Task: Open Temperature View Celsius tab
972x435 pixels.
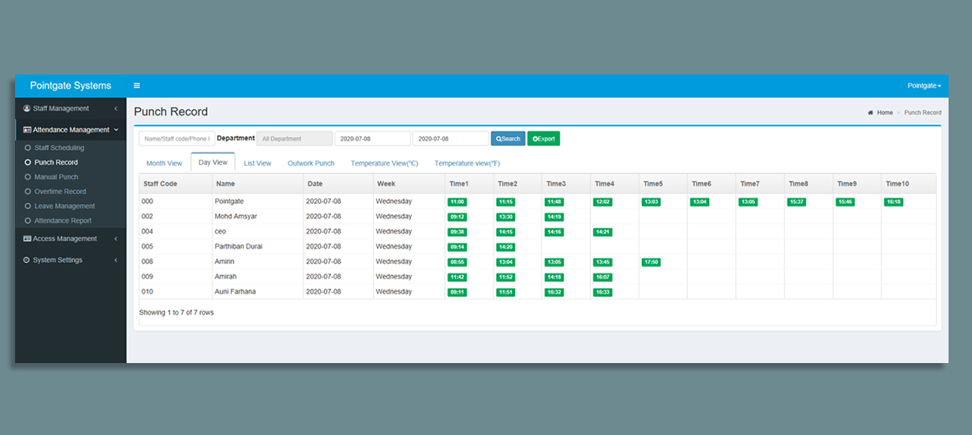Action: coord(385,163)
